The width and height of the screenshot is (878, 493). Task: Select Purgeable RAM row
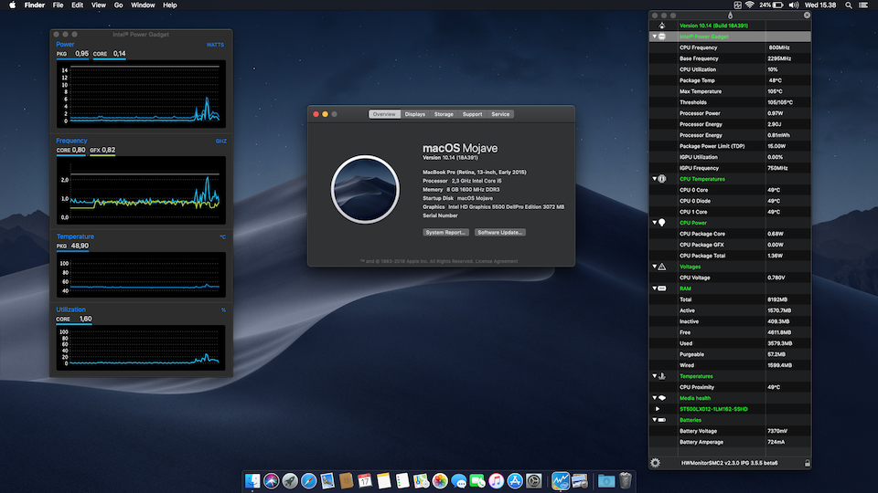click(730, 354)
